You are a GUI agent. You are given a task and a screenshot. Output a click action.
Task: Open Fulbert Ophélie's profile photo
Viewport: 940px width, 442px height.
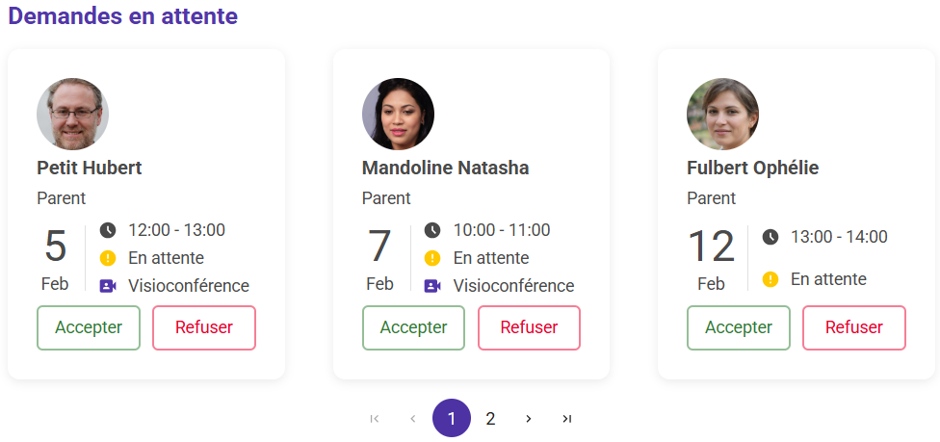point(722,115)
